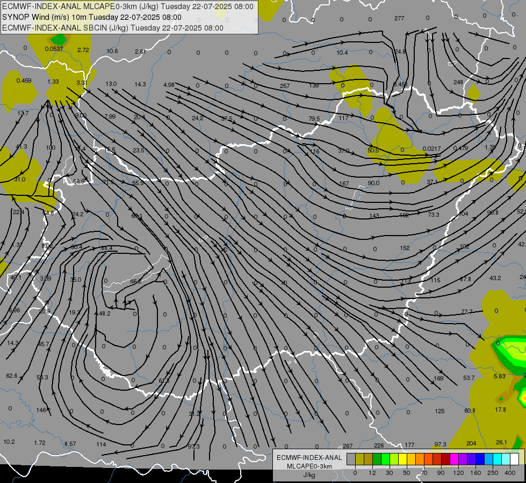Image resolution: width=526 pixels, height=483 pixels.
Task: Click the map value 0.0537
Action: 54,49
